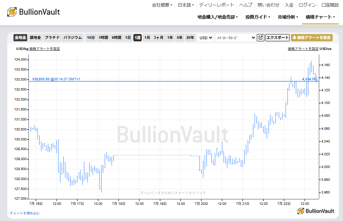Select パラジウム palladium tab
Image resolution: width=343 pixels, height=221 pixels.
pyautogui.click(x=73, y=38)
